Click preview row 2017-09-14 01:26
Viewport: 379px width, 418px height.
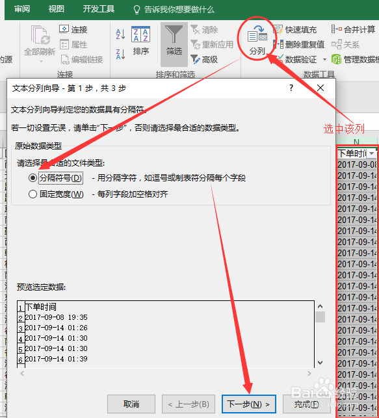[57, 328]
